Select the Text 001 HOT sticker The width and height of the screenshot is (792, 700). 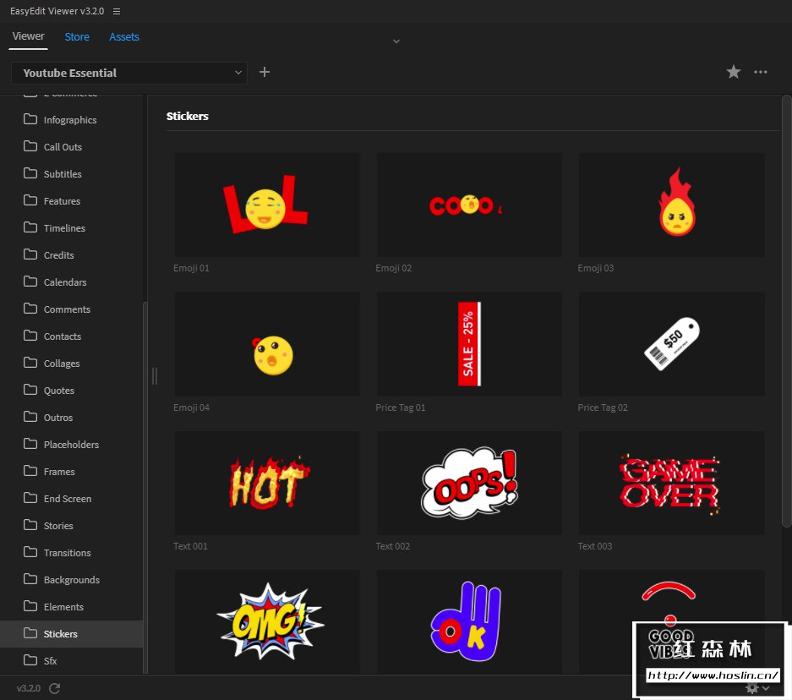click(267, 483)
